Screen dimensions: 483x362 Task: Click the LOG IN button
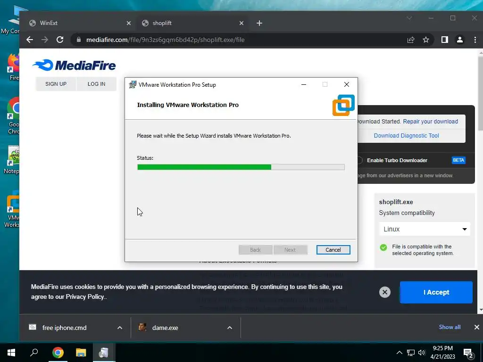pyautogui.click(x=96, y=84)
